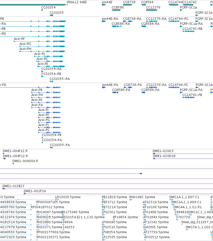
Task: Select the CG8586-RA transcript label
Action: tap(121, 24)
